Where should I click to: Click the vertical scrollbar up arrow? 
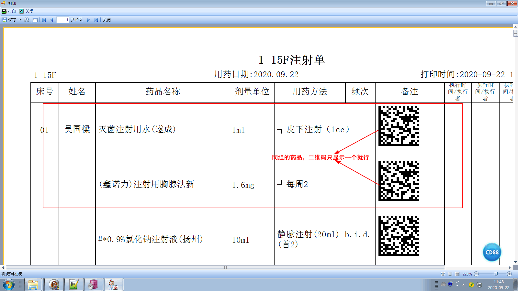515,26
